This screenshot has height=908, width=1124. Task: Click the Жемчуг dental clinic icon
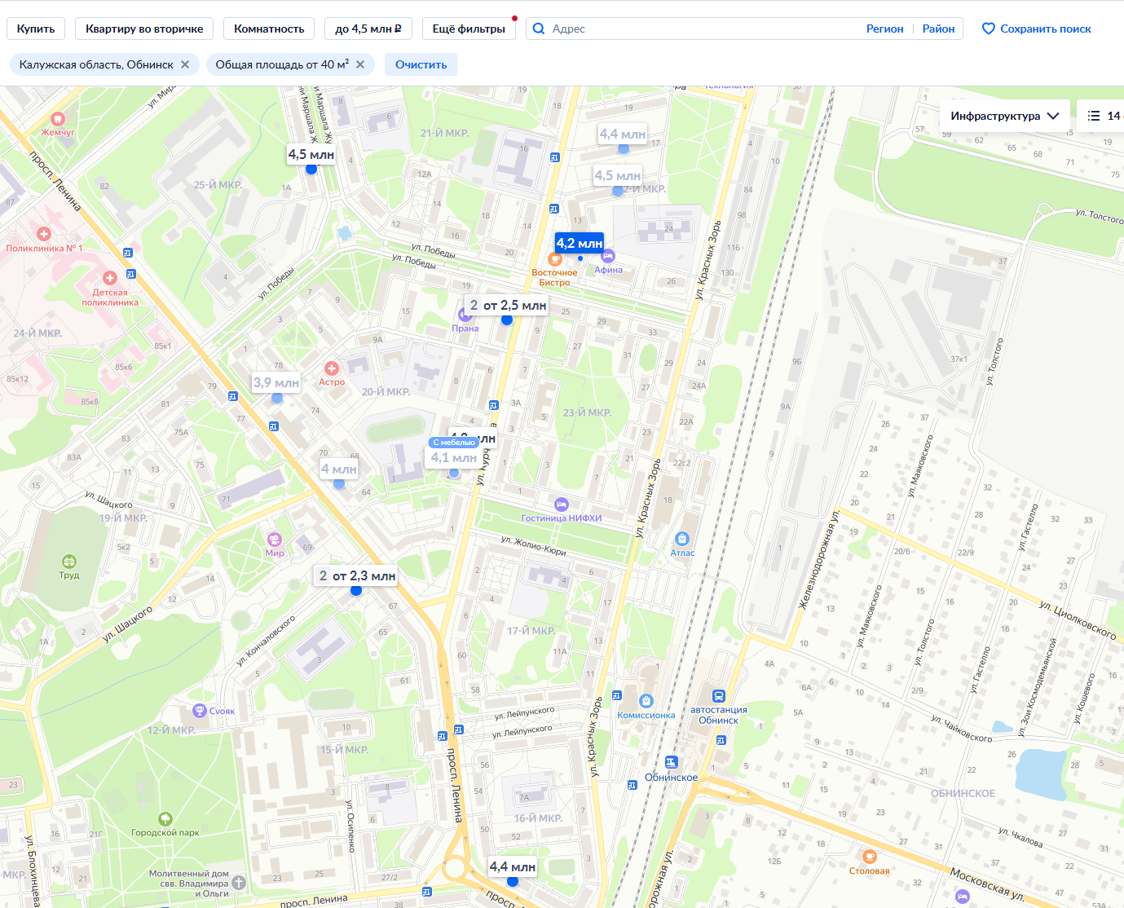57,119
